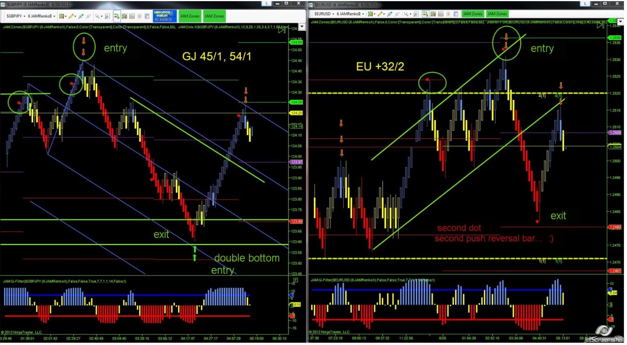Click the picture-style icon in EURUSD toolbar

coord(441,14)
